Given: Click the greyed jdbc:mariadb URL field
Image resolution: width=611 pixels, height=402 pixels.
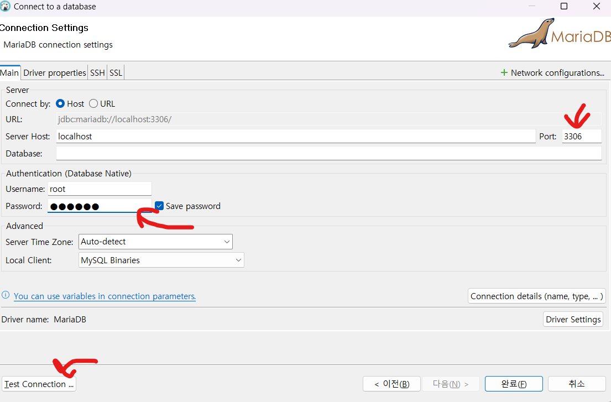Looking at the screenshot, I should pyautogui.click(x=329, y=119).
